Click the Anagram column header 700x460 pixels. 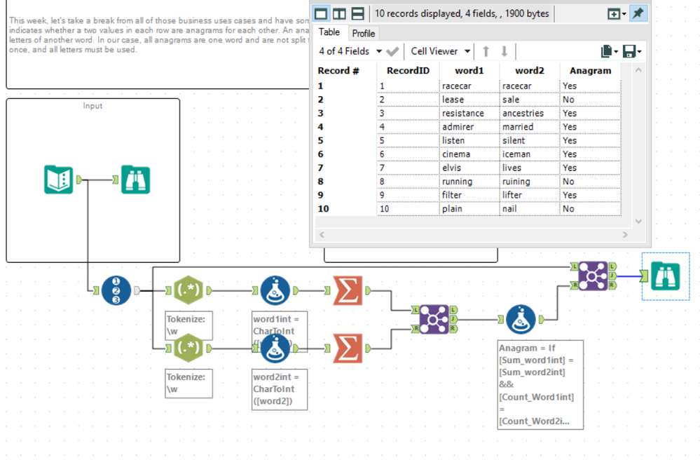[x=590, y=71]
